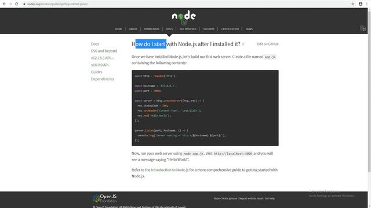The width and height of the screenshot is (371, 208).
Task: Click the heading anchor hash icon
Action: pos(243,44)
